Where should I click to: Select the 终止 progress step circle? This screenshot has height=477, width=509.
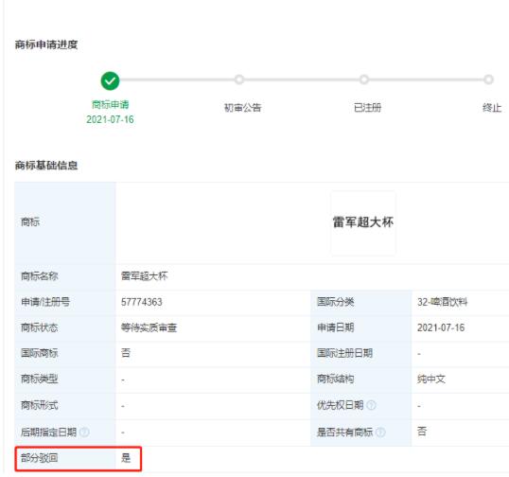[x=488, y=79]
